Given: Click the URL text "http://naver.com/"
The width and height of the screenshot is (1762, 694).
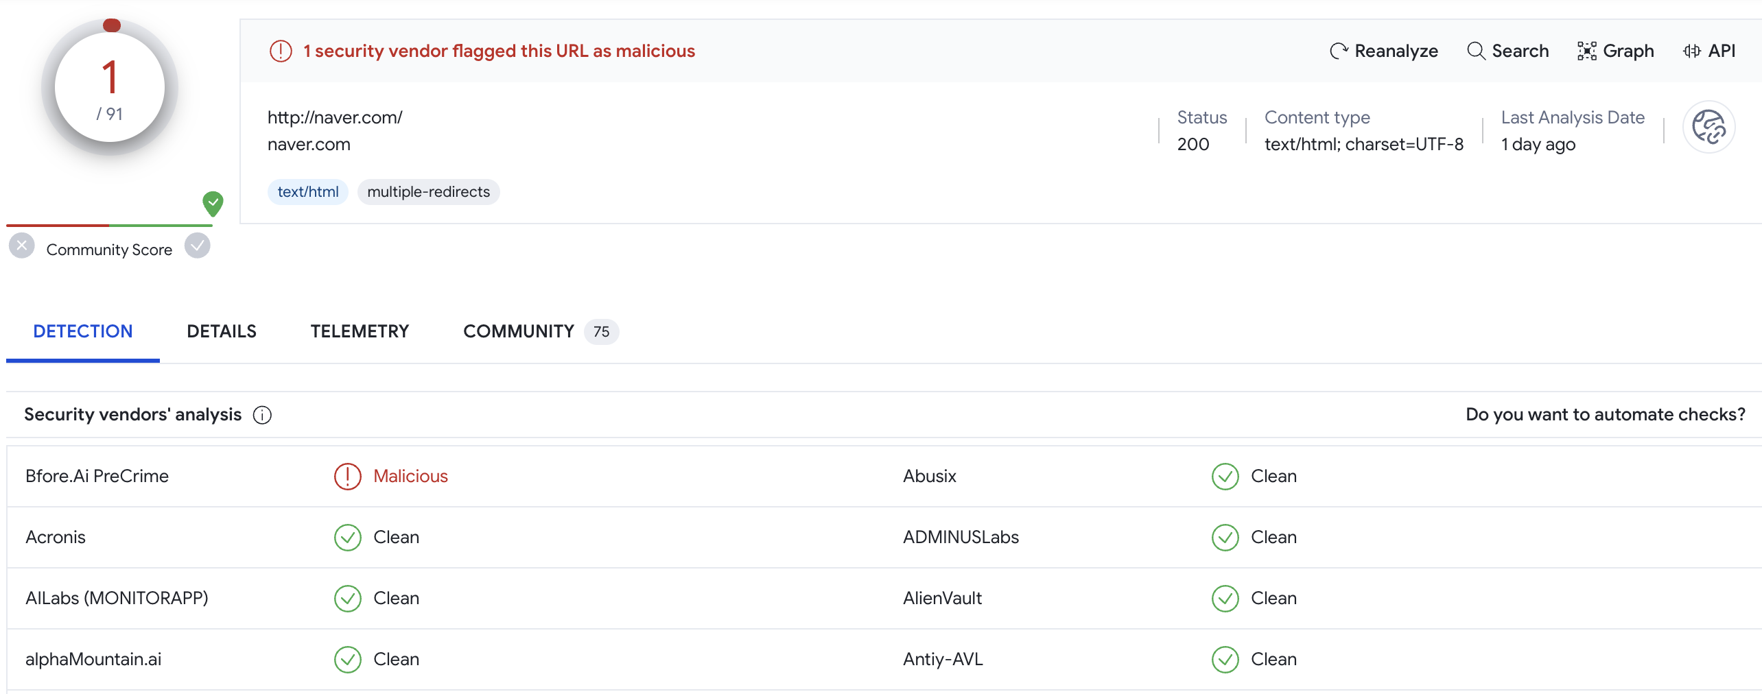Looking at the screenshot, I should (x=335, y=117).
